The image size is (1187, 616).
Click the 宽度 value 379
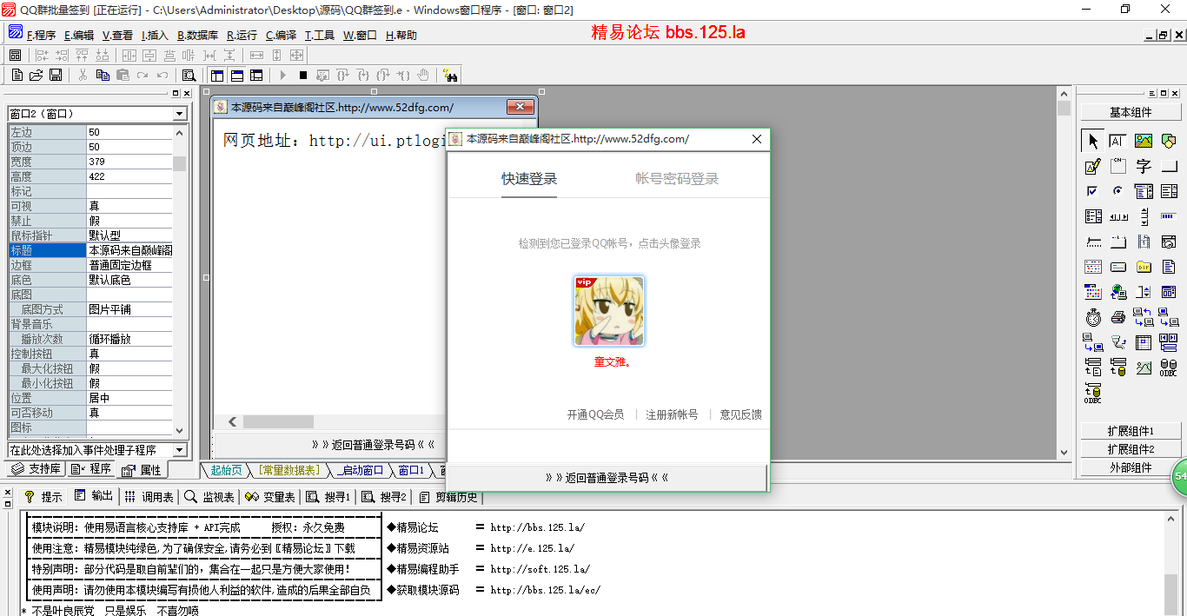[129, 162]
